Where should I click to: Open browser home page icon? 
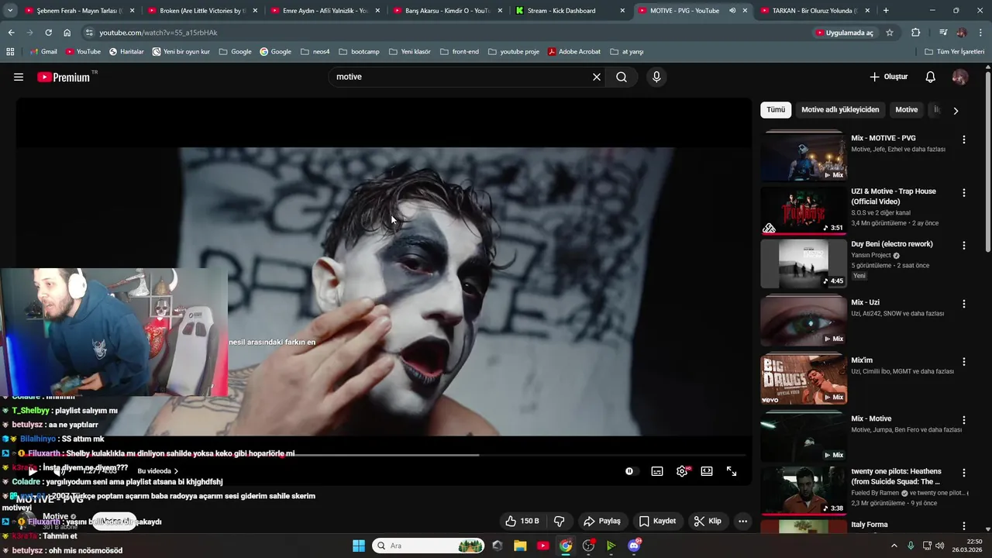pos(67,33)
